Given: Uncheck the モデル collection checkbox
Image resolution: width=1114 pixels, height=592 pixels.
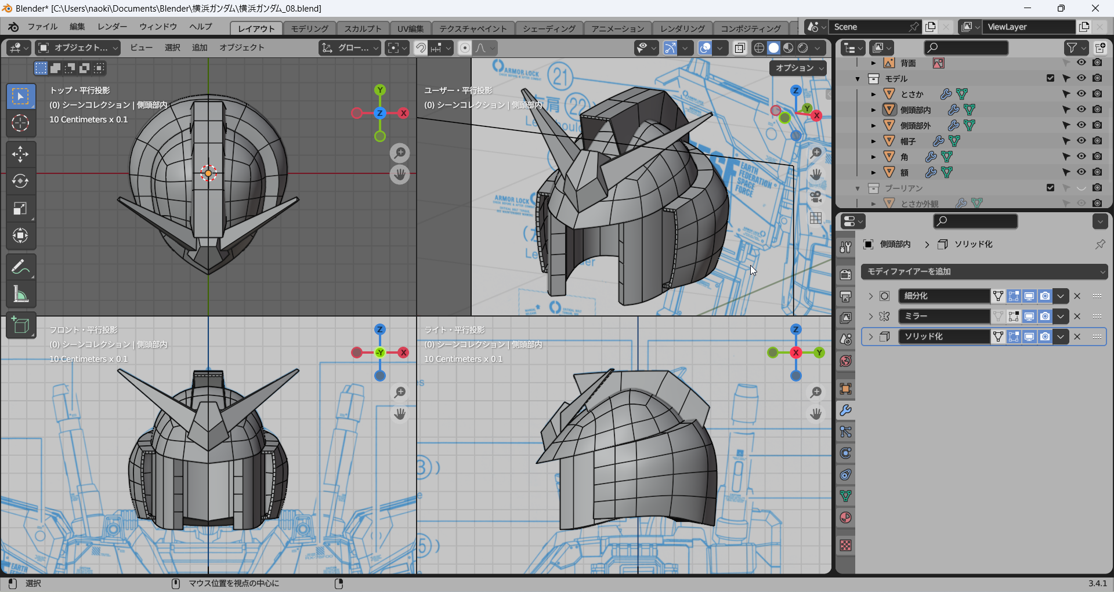Looking at the screenshot, I should [x=1050, y=78].
